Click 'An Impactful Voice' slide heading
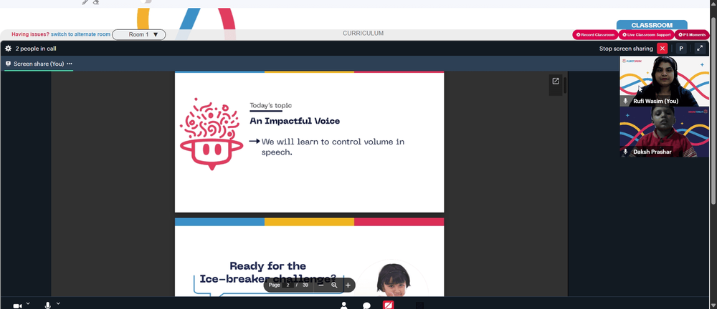Viewport: 717px width, 309px height. coord(295,121)
